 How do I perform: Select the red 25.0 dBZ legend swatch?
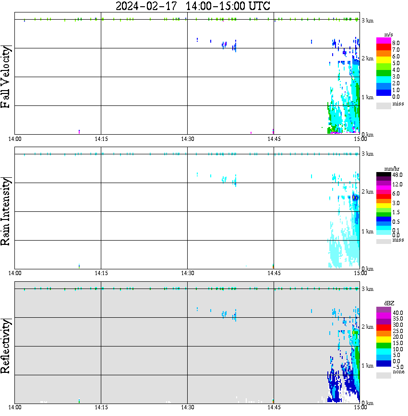[x=384, y=328]
